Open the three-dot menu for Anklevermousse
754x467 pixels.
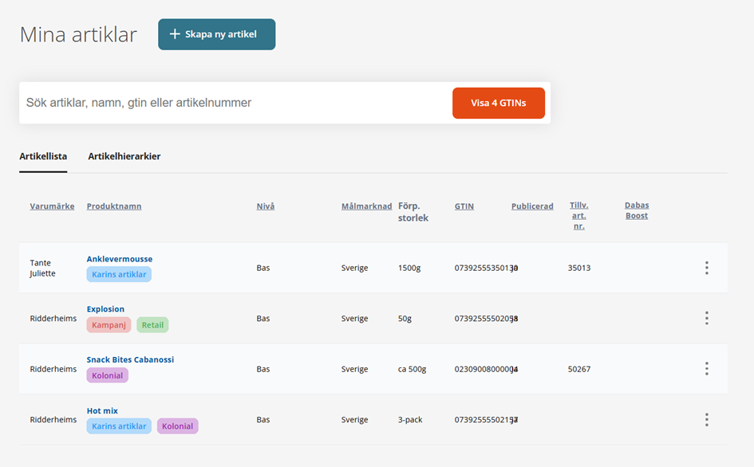point(706,268)
